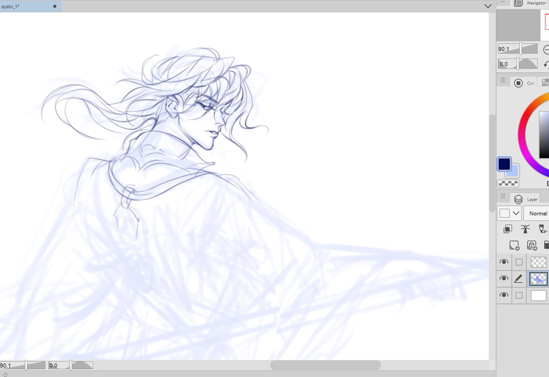Select the top transparent layer thumbnail

click(x=538, y=262)
